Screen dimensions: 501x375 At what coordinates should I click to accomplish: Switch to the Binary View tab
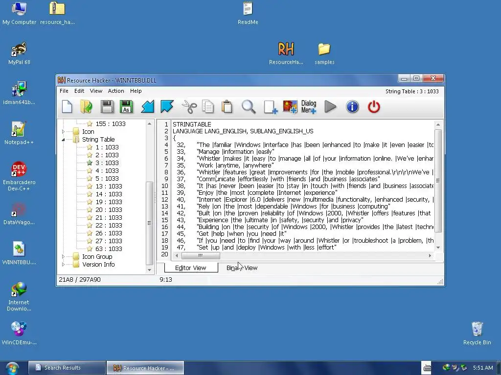[242, 268]
